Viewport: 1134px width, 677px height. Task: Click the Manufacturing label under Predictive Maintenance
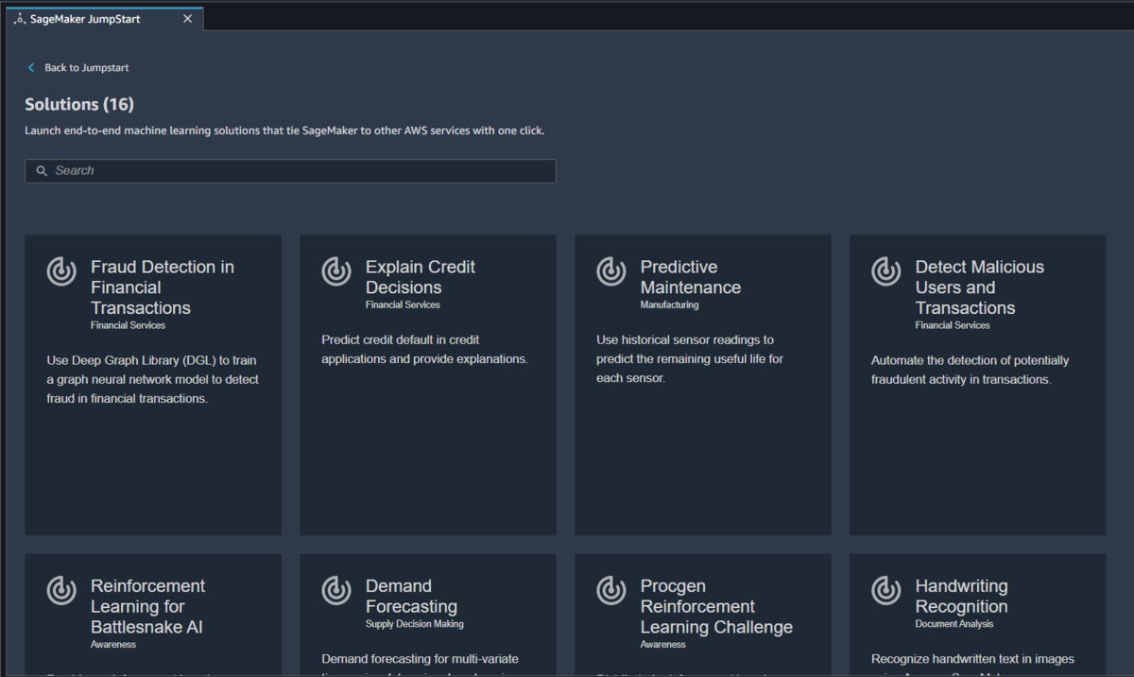coord(669,304)
